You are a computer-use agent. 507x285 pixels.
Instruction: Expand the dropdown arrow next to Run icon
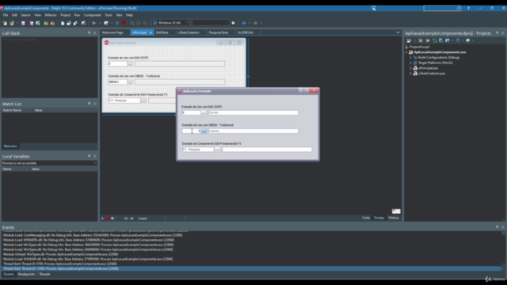tap(100, 23)
